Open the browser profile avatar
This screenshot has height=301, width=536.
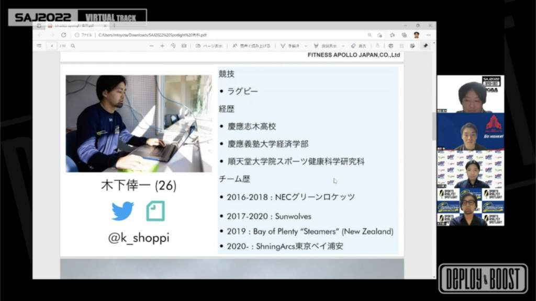tap(416, 35)
